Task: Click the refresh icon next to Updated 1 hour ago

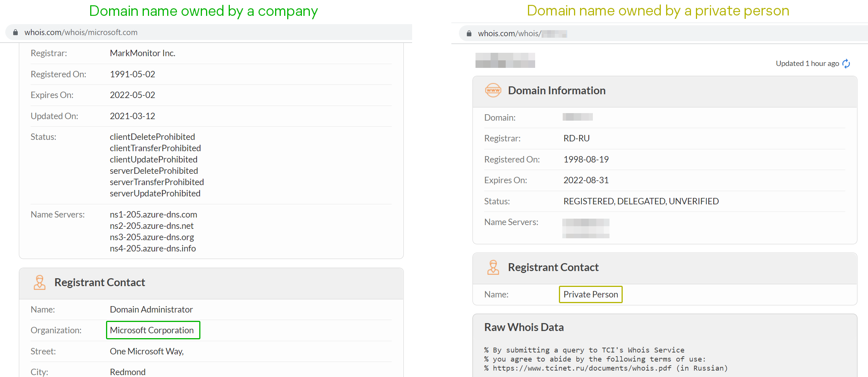Action: pyautogui.click(x=846, y=64)
